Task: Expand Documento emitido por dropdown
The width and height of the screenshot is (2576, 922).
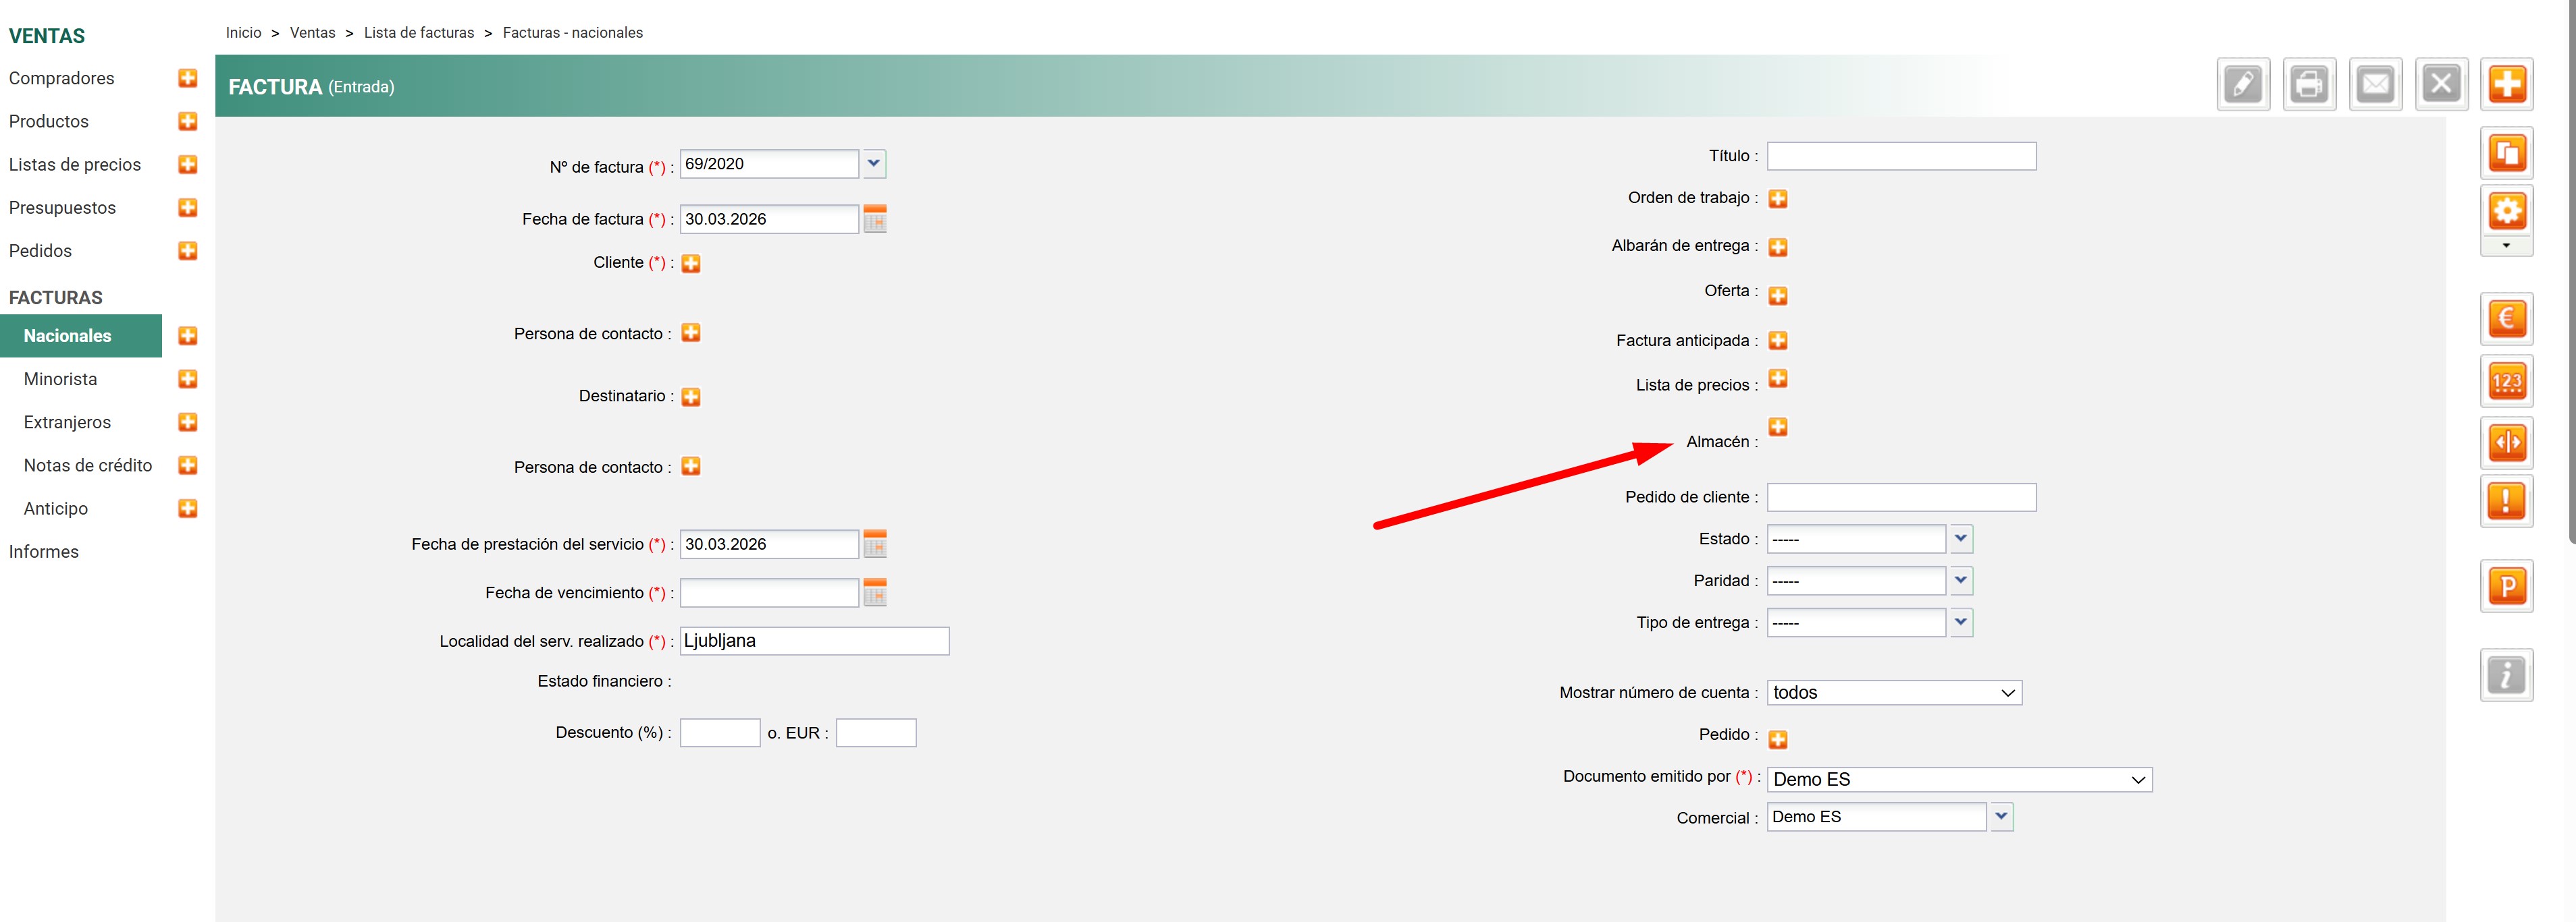Action: pyautogui.click(x=1959, y=780)
